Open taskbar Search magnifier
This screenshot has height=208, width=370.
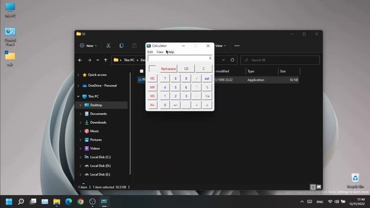(21, 202)
